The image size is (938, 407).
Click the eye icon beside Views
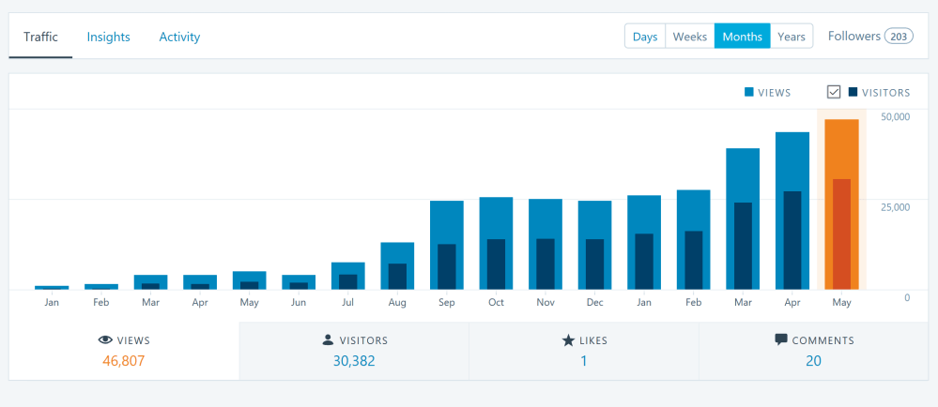tap(105, 340)
